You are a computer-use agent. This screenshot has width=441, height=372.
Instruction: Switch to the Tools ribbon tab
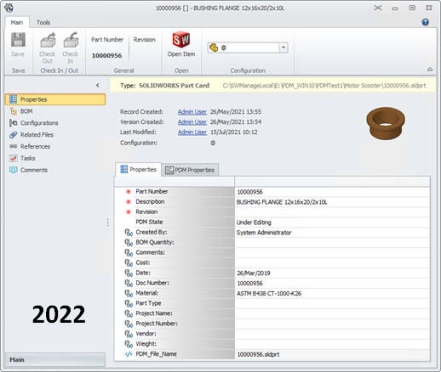point(43,22)
